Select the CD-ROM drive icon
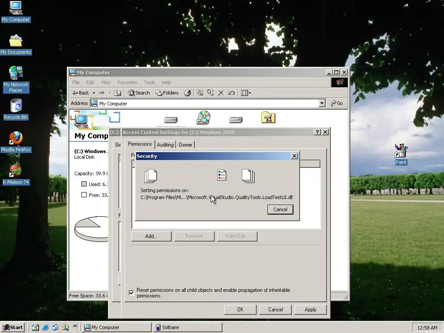 (x=203, y=118)
